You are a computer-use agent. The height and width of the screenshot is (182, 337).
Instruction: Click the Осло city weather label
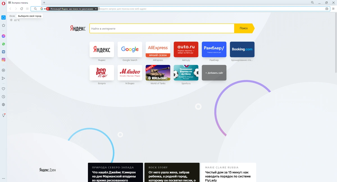click(x=12, y=16)
